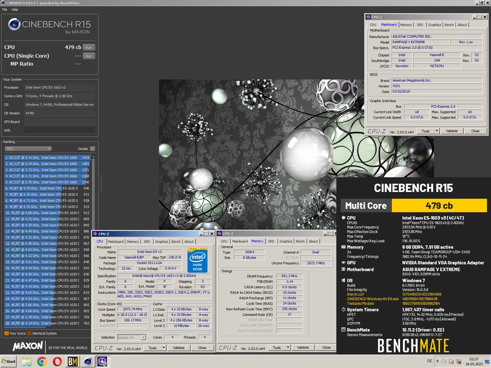491x368 pixels.
Task: Open the Help menu
Action: [x=15, y=10]
